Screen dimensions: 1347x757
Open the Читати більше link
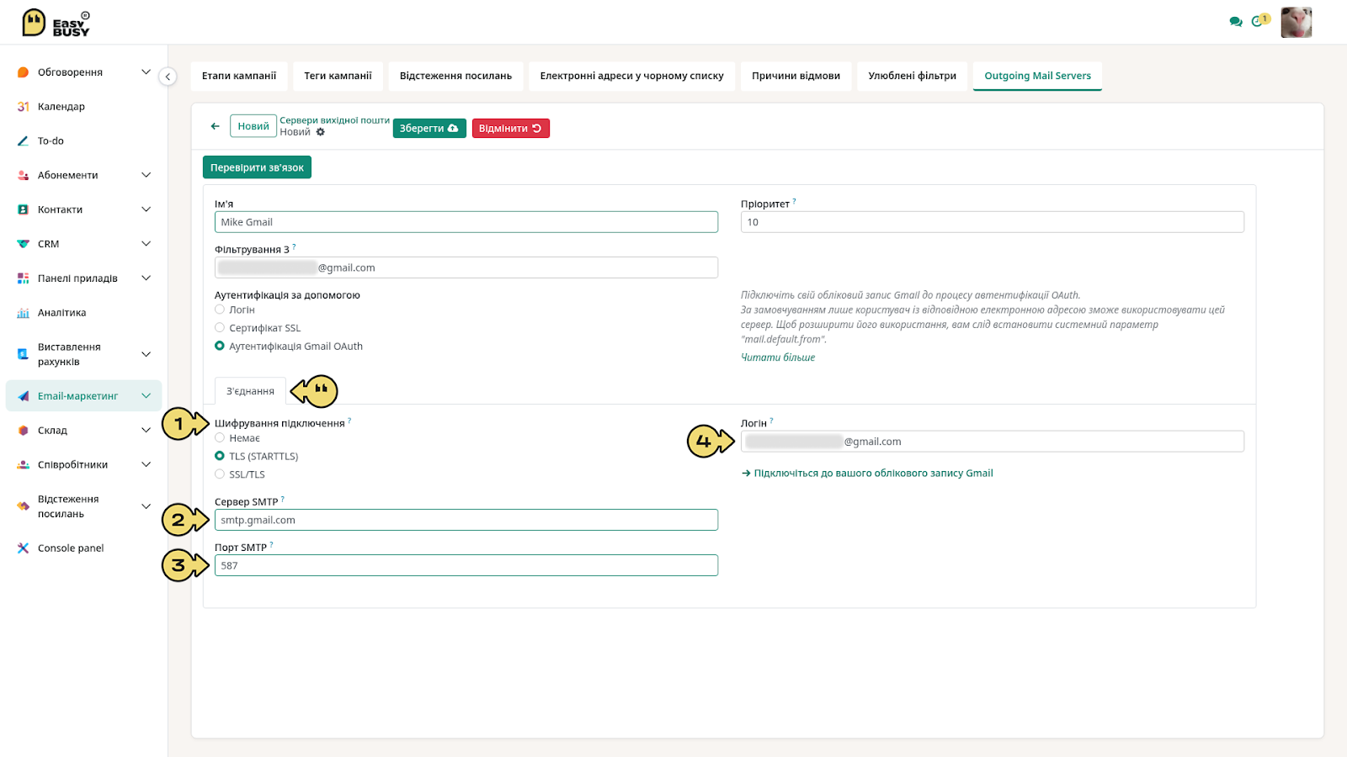pos(778,357)
